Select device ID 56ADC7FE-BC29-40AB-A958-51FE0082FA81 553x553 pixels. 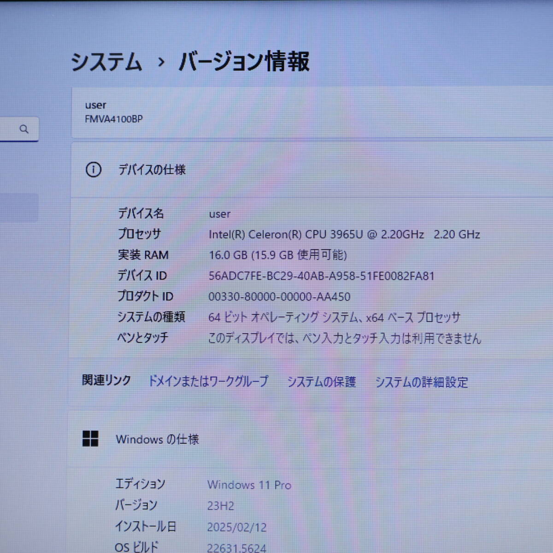coord(322,276)
